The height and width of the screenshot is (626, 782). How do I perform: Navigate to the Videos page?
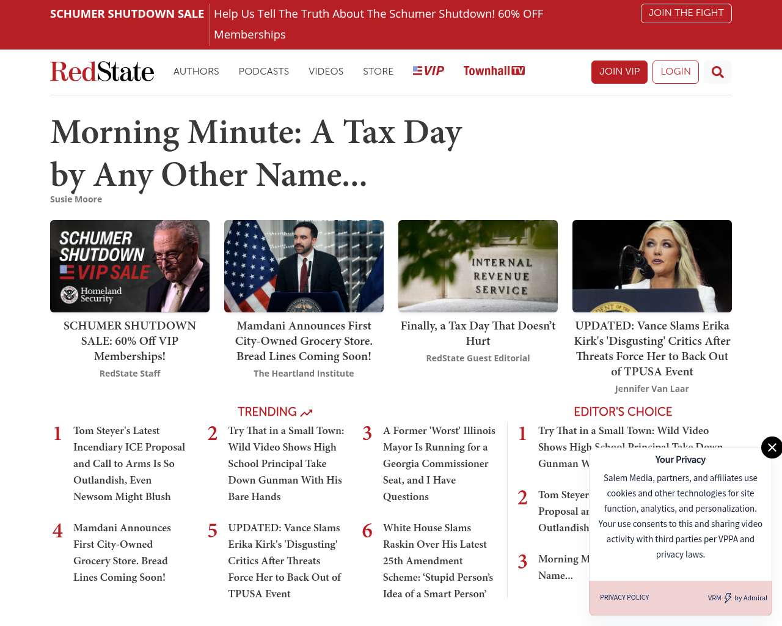tap(326, 72)
